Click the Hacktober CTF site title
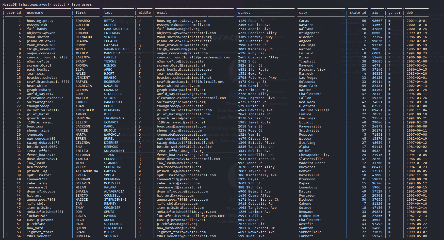The height and width of the screenshot is (240, 444). [x=120, y=7]
